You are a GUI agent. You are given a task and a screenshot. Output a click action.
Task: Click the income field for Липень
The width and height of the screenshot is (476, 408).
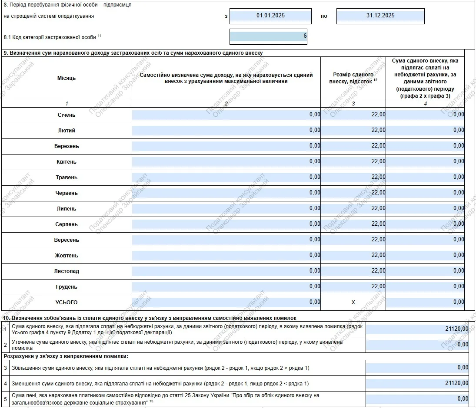[x=226, y=208]
